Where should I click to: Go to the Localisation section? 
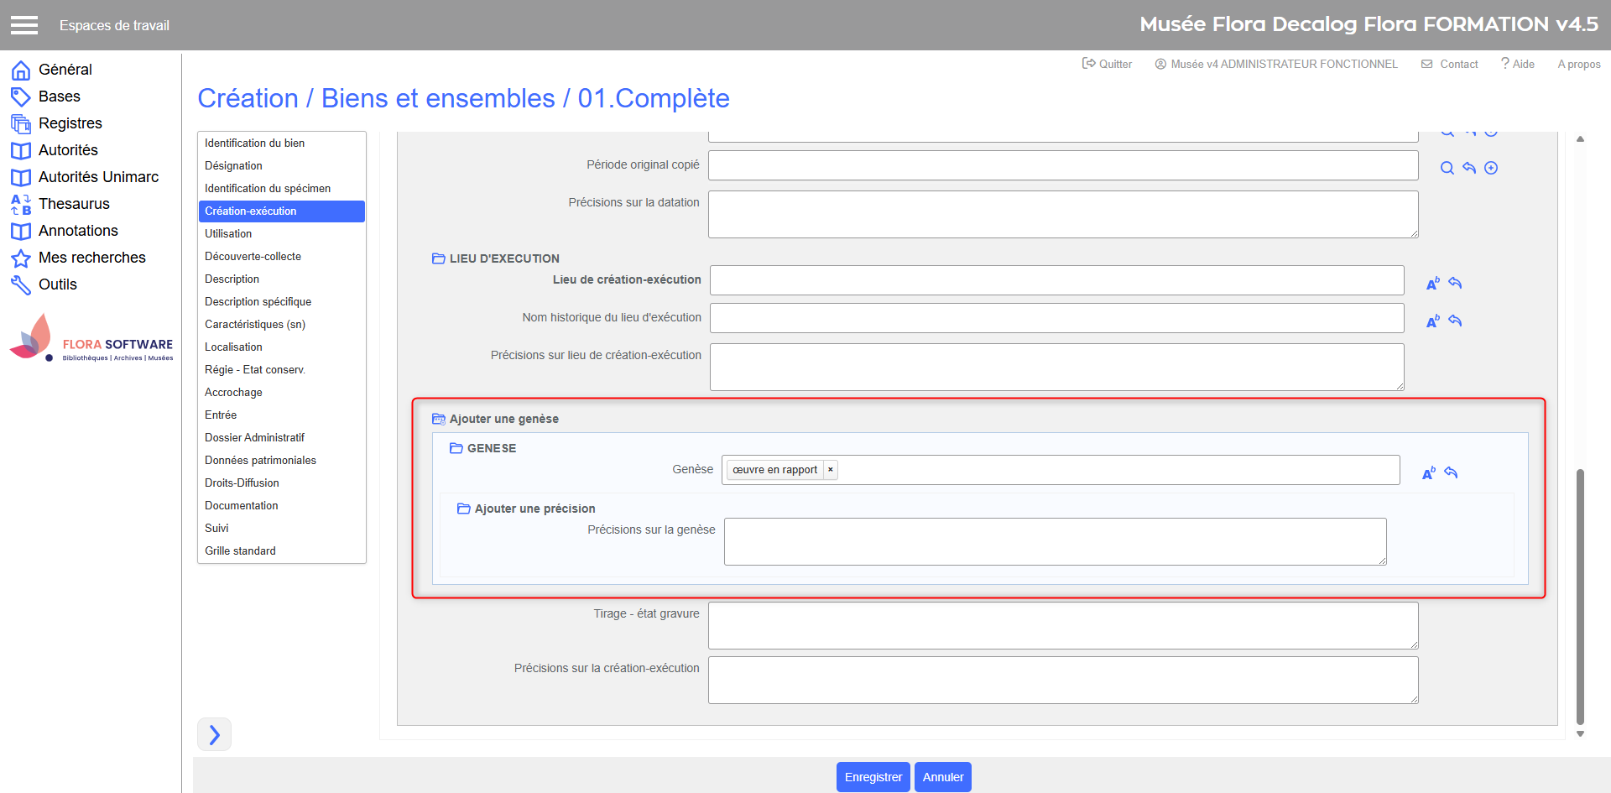(233, 347)
